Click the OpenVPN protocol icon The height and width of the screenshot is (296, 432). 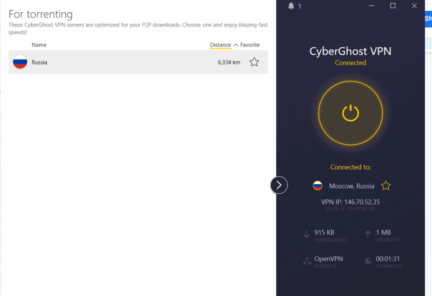pos(307,261)
